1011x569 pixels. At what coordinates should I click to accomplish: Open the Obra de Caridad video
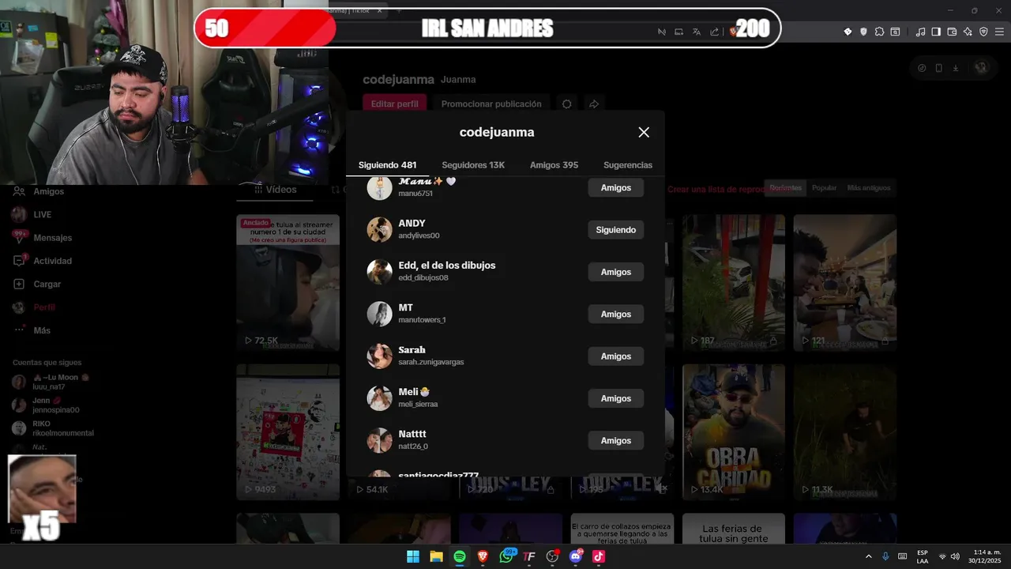click(x=734, y=431)
